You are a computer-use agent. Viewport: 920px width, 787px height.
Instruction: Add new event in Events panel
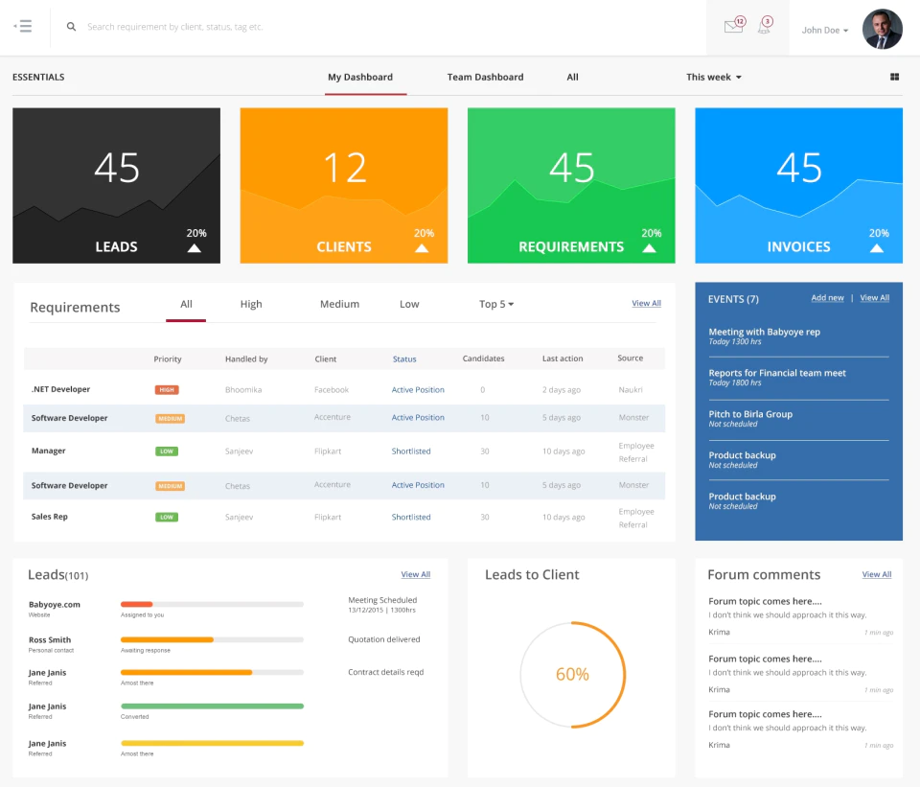point(827,298)
